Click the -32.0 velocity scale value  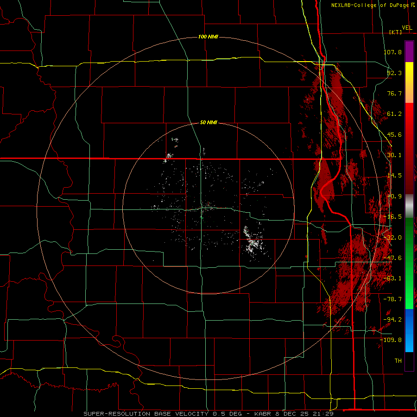tap(393, 238)
